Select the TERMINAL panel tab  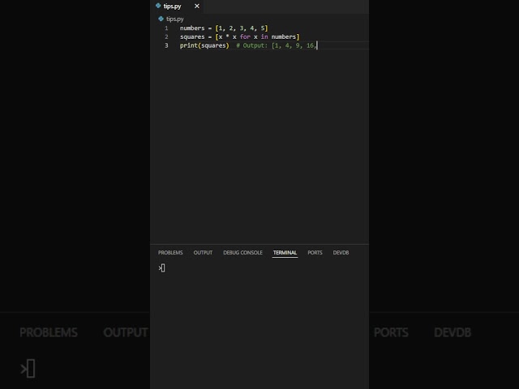pos(285,252)
